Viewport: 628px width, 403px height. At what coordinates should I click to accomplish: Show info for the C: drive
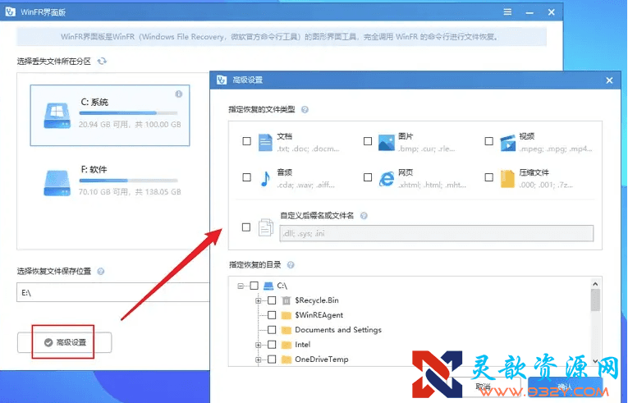click(179, 94)
